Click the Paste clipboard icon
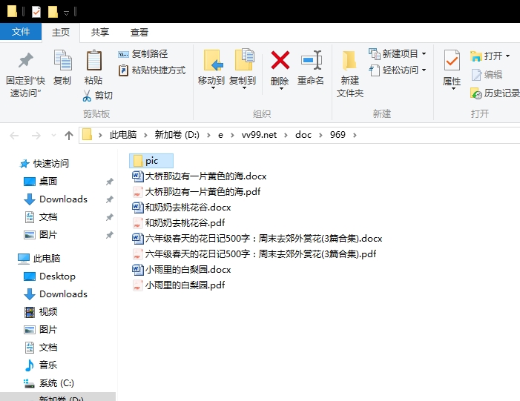The height and width of the screenshot is (401, 520). tap(93, 60)
